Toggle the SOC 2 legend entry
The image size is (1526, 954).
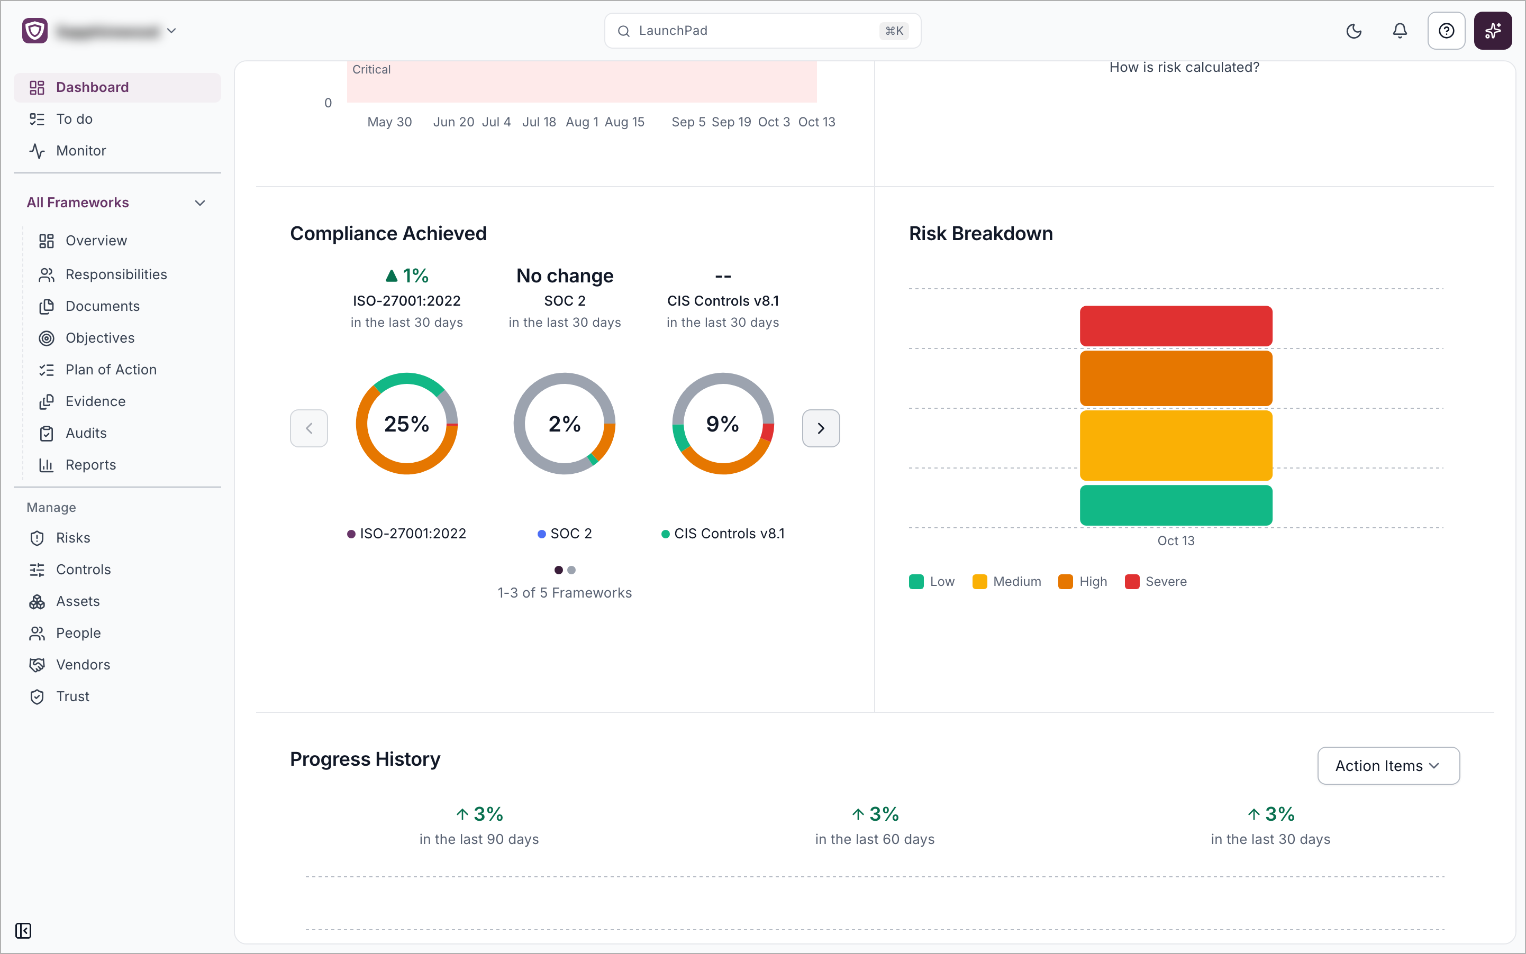[565, 534]
